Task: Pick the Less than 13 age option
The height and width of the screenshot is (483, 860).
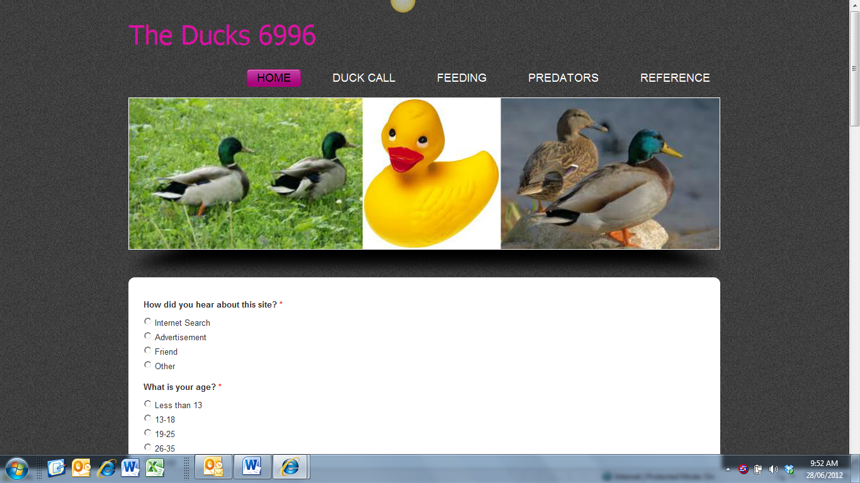Action: 148,404
